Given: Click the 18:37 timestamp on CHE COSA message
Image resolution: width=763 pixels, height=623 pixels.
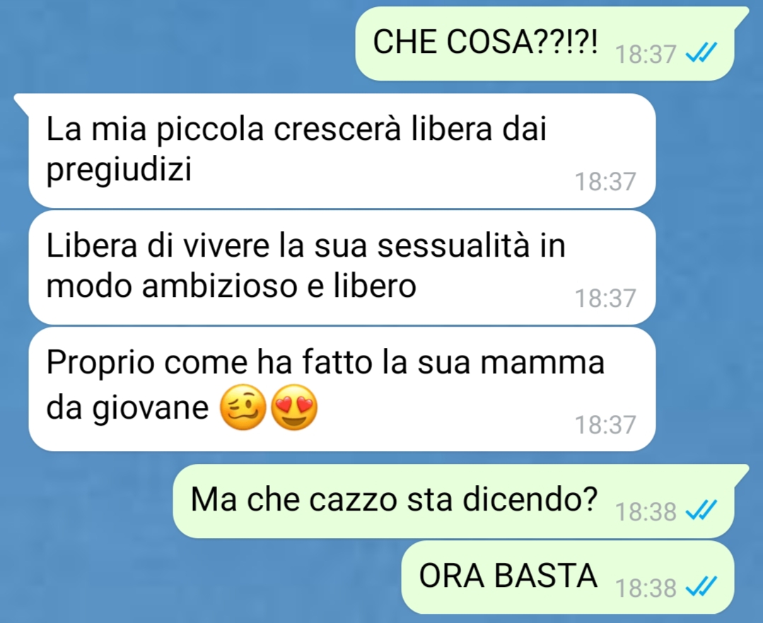Looking at the screenshot, I should click(646, 54).
